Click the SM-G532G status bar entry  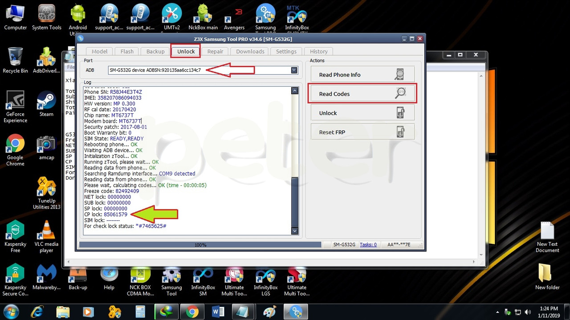click(x=344, y=244)
